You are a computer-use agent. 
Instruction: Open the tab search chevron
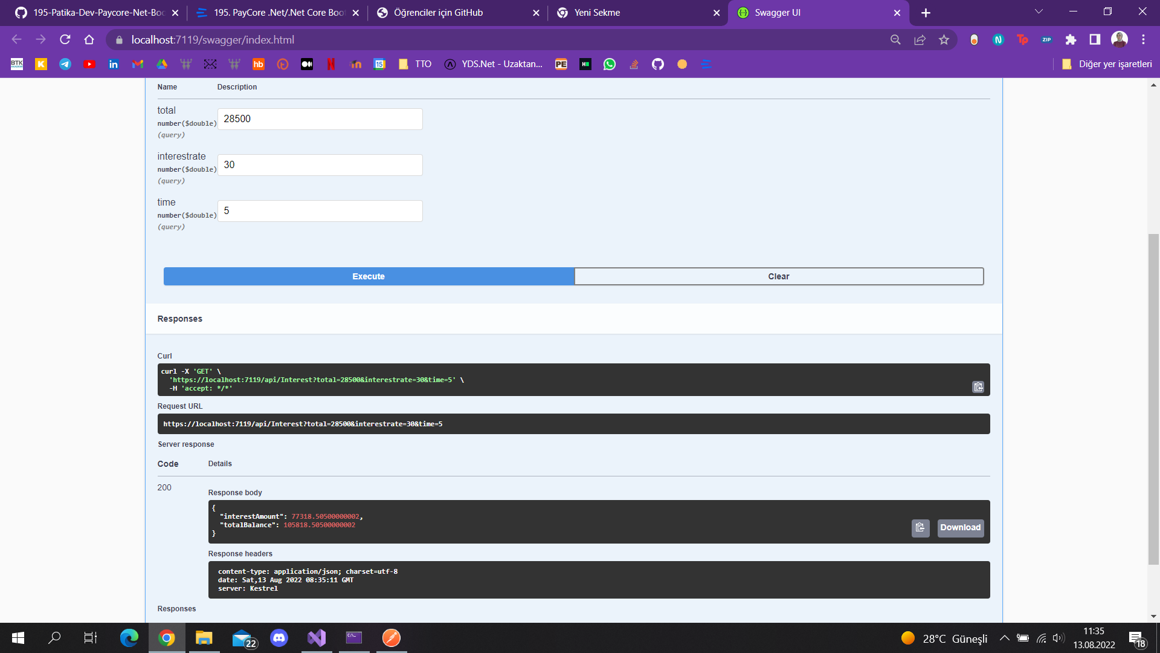click(x=1039, y=11)
